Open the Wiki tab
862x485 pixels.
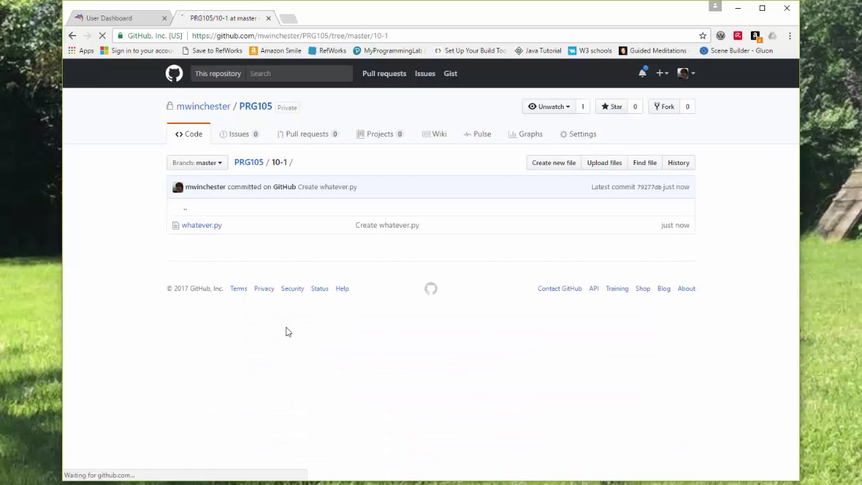pos(434,134)
